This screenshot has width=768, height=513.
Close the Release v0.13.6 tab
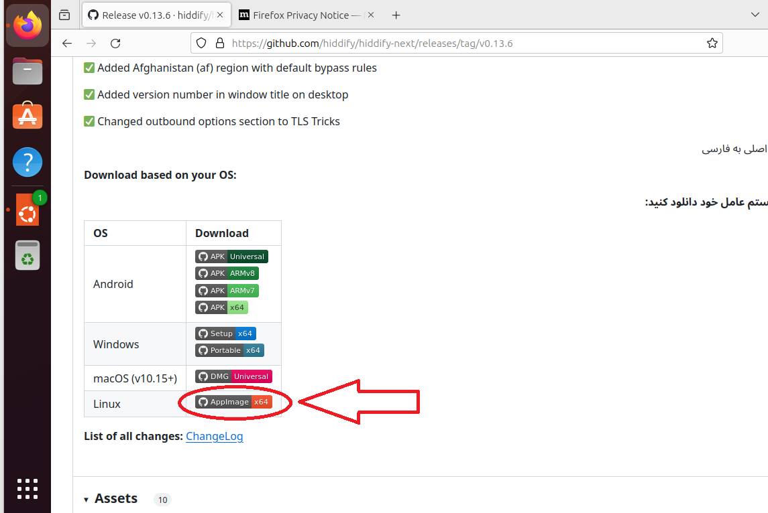[221, 15]
